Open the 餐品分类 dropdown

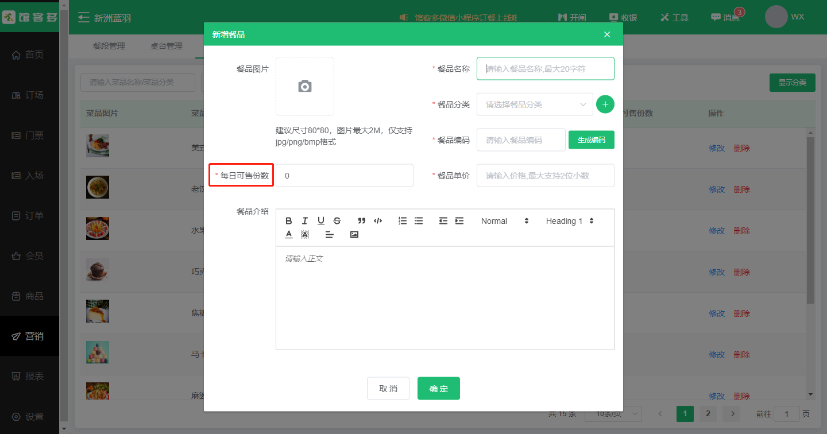[534, 104]
